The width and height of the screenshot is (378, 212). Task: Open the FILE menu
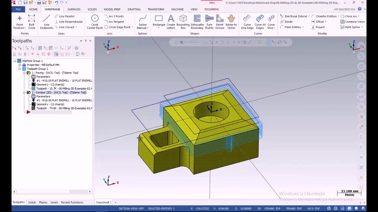click(18, 9)
